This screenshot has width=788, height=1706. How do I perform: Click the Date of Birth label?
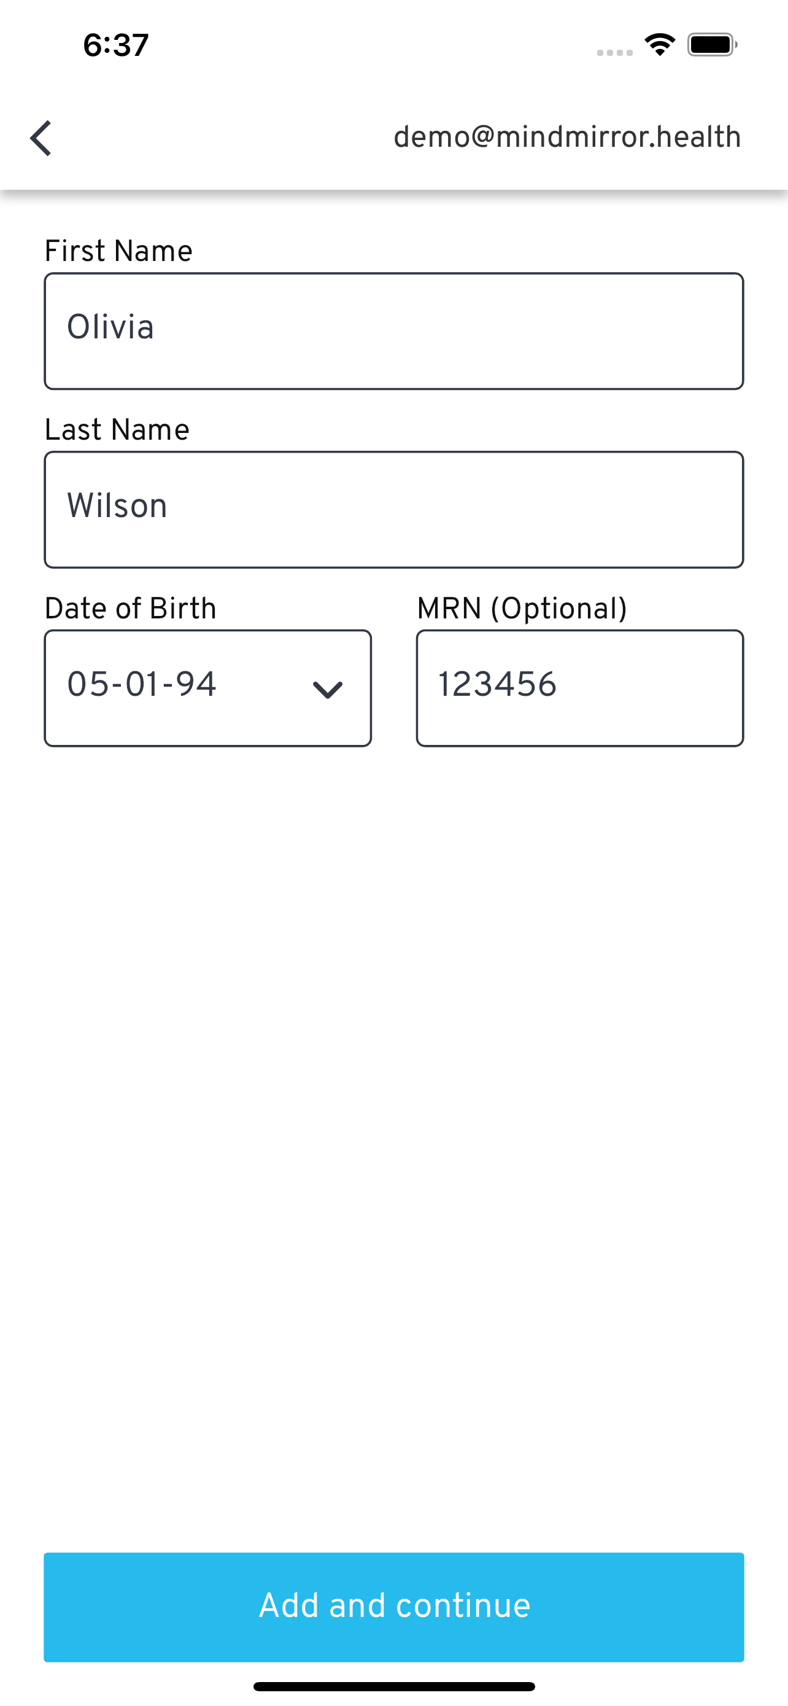[x=130, y=608]
